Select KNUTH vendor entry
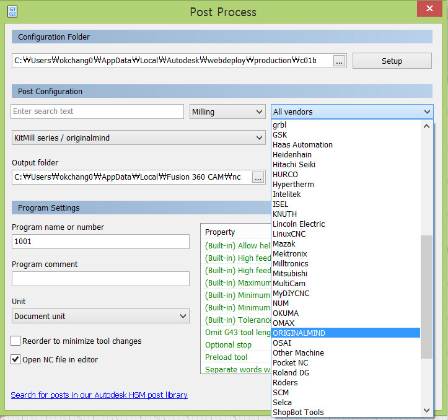This screenshot has height=420, width=448. 346,214
